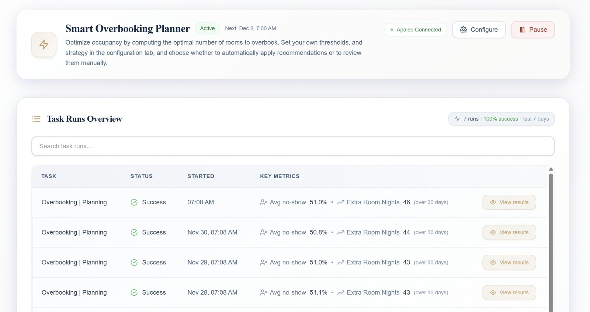Click the TASK column header
The image size is (590, 312).
click(49, 176)
